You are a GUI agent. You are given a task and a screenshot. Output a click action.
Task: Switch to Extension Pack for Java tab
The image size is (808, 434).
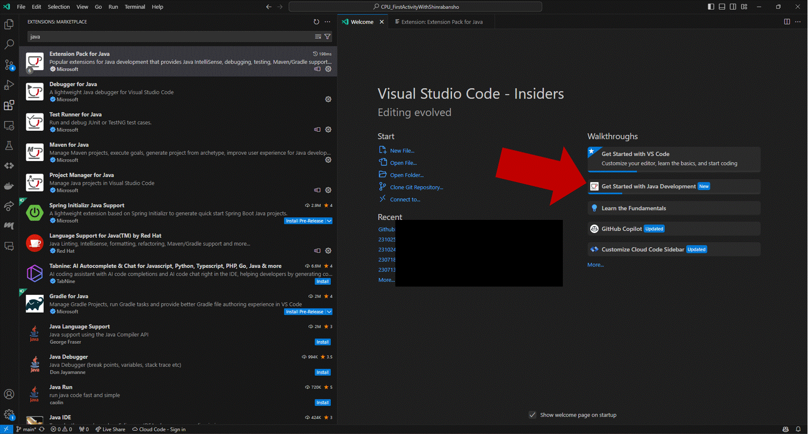click(441, 22)
